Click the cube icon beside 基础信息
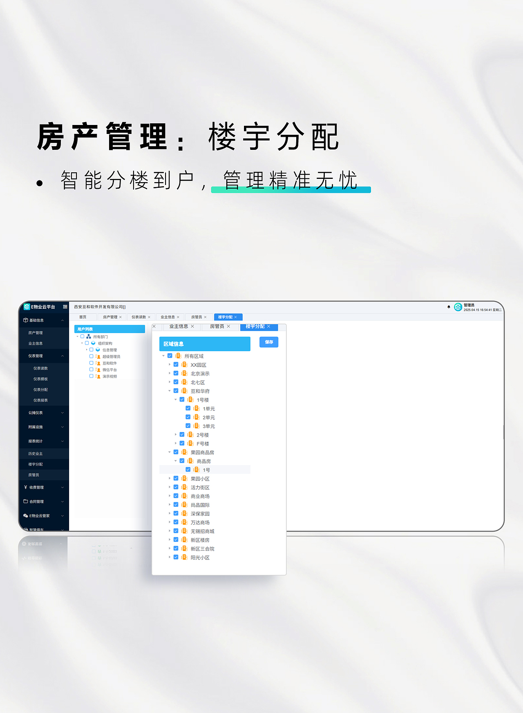Image resolution: width=523 pixels, height=713 pixels. 26,320
